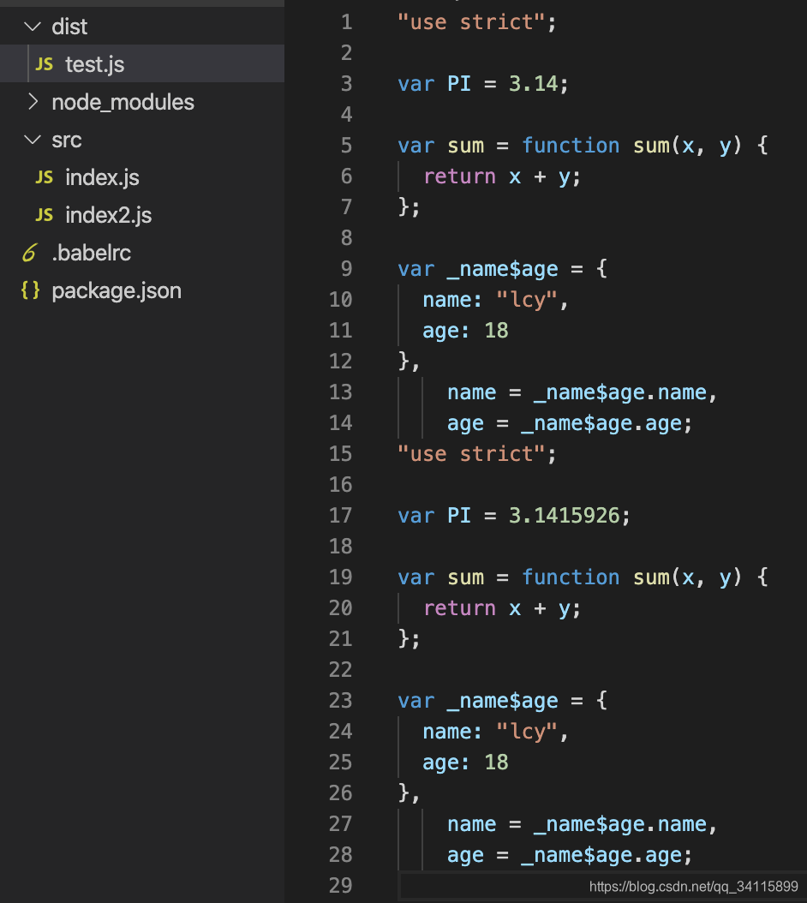Click the return keyword on line 20
This screenshot has height=903, width=807.
click(x=460, y=608)
